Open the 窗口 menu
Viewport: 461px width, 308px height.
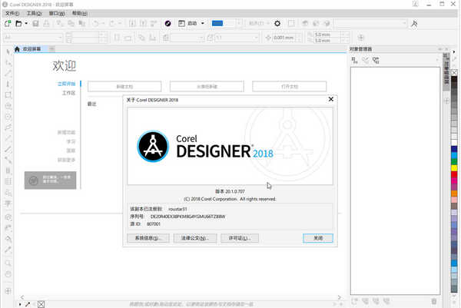click(x=57, y=13)
